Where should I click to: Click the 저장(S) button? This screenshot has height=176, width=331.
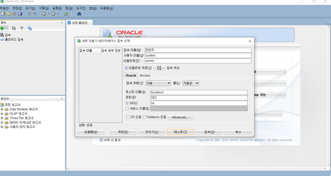point(123,132)
